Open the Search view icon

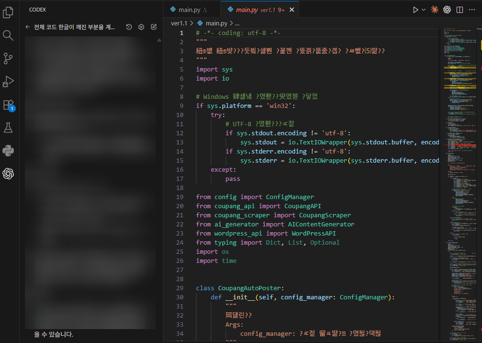click(x=8, y=35)
